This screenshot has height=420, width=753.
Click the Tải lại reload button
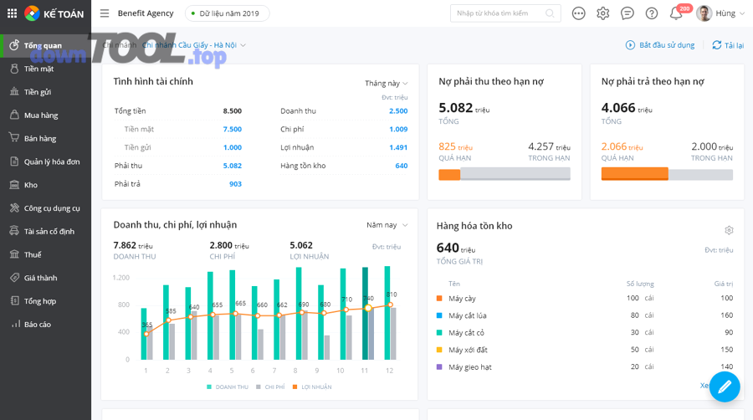[728, 45]
